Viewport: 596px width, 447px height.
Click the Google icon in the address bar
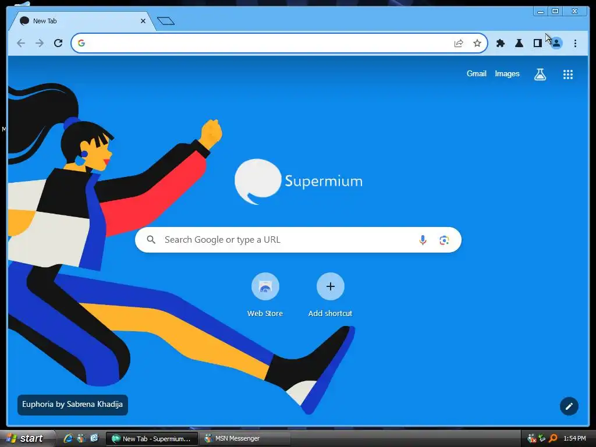pos(81,43)
